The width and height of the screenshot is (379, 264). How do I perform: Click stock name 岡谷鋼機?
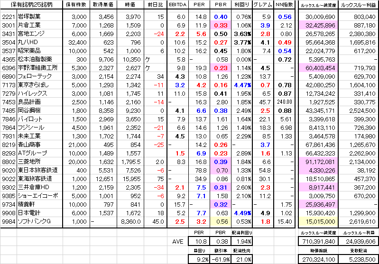[x=29, y=110]
